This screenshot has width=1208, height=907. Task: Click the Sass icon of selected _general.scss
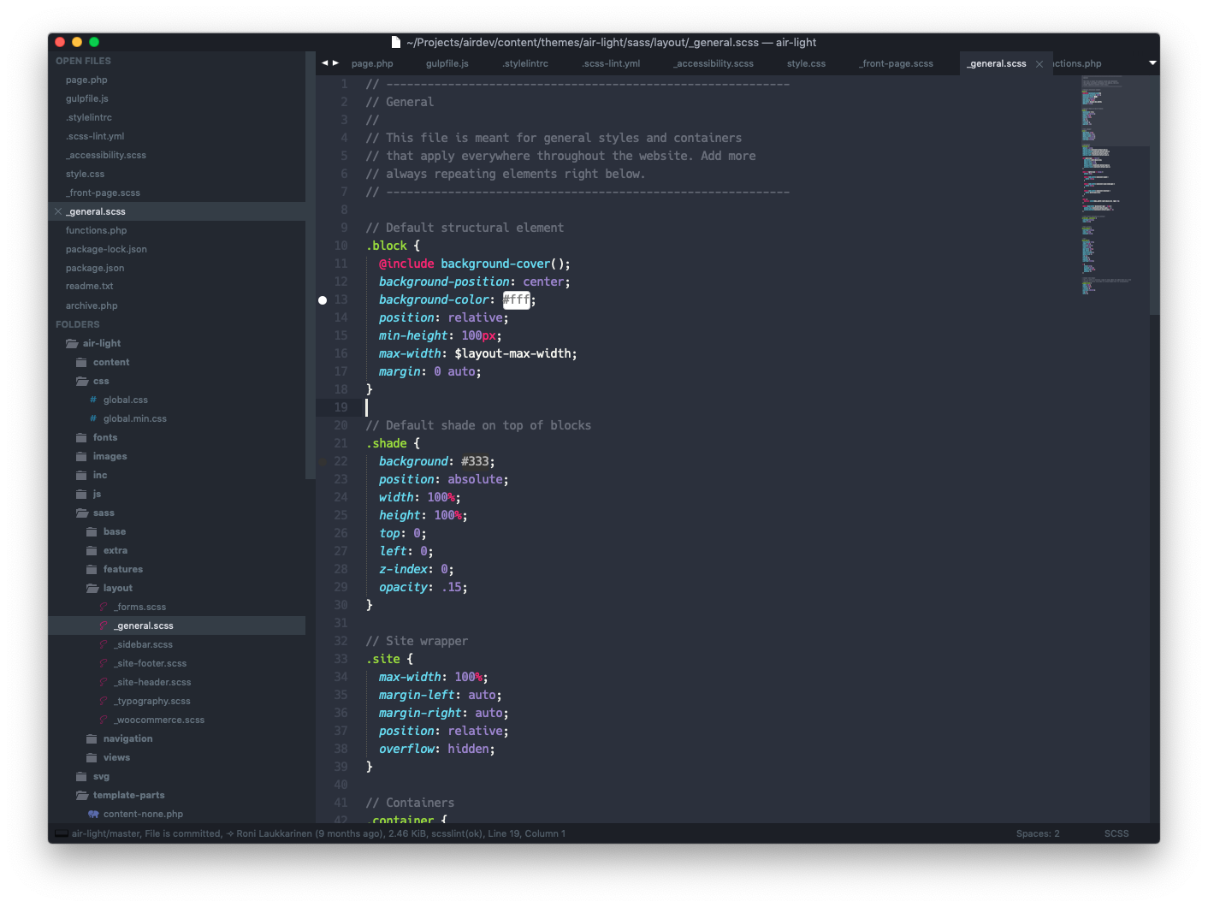104,625
